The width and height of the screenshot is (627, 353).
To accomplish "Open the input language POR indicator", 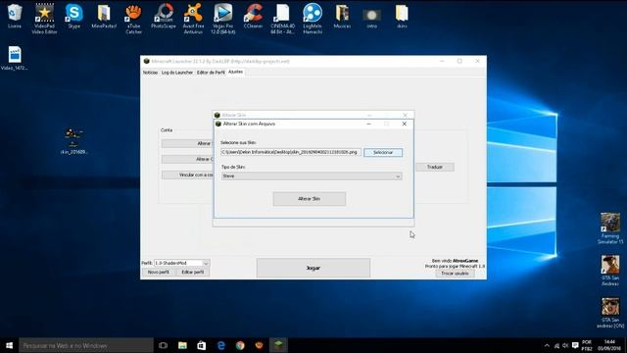I will point(587,345).
